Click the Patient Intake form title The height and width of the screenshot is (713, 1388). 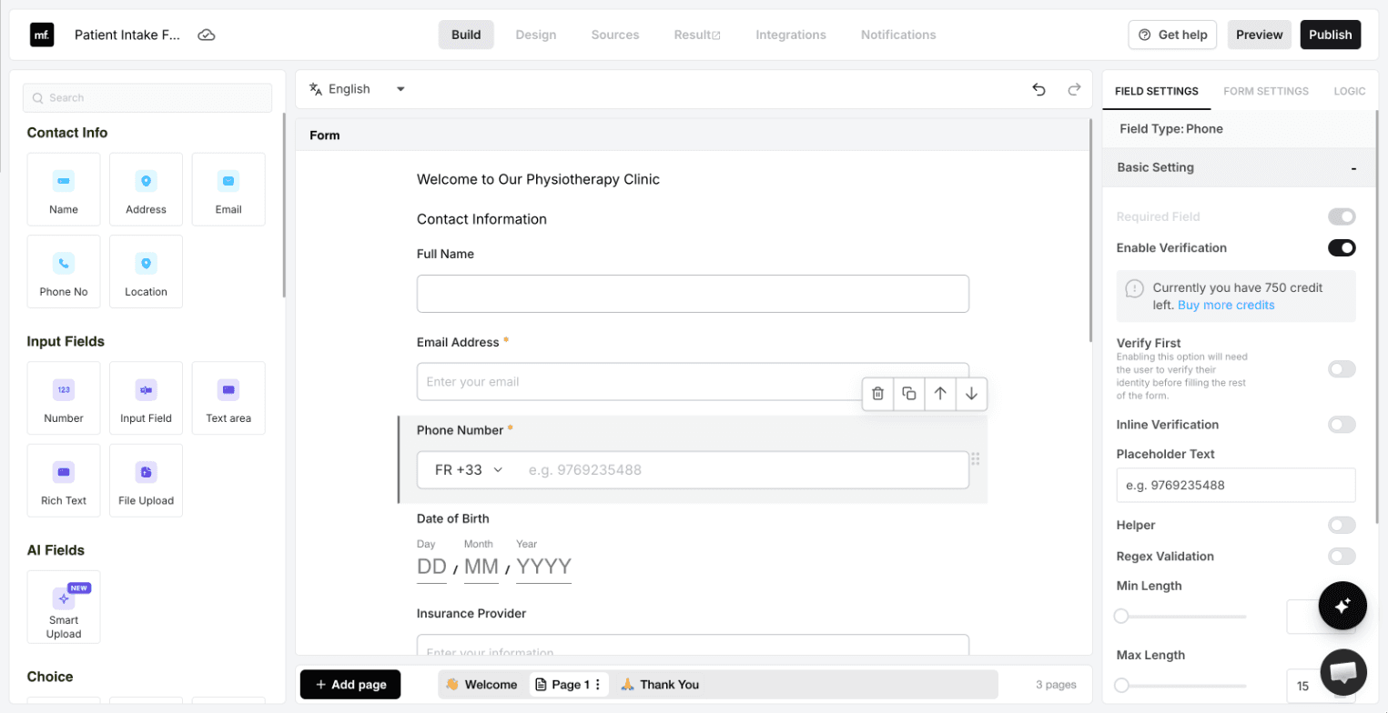pos(127,35)
